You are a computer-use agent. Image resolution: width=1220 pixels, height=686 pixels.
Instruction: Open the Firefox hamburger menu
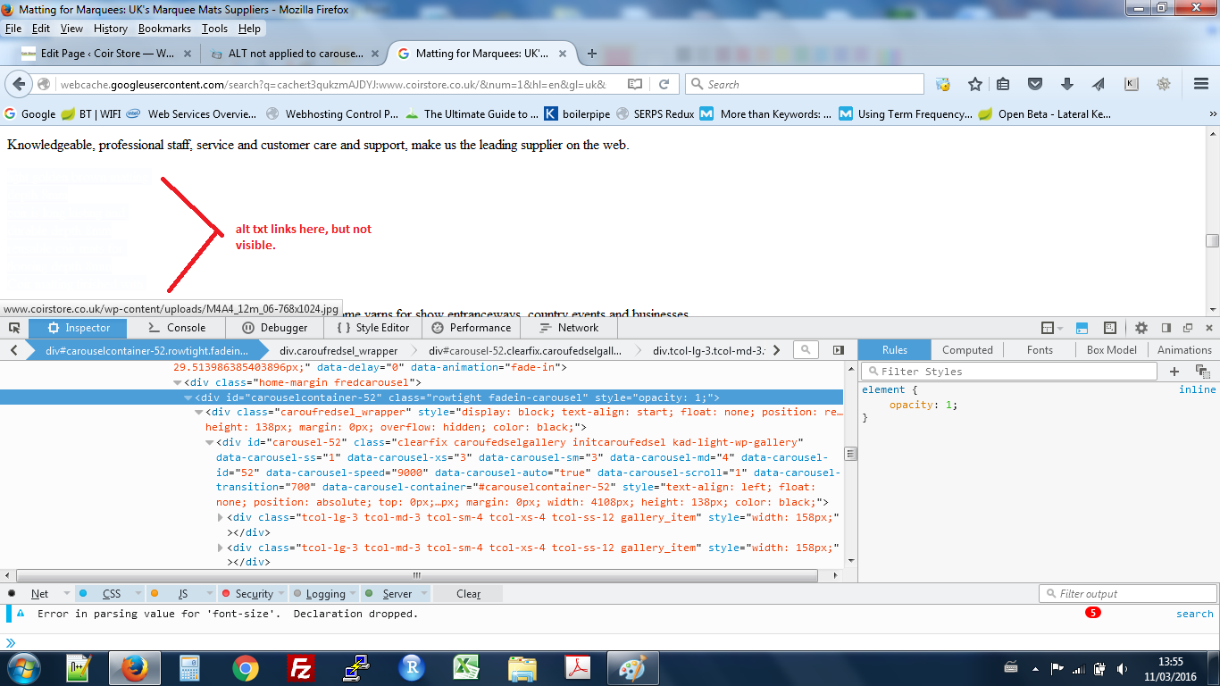click(x=1201, y=84)
